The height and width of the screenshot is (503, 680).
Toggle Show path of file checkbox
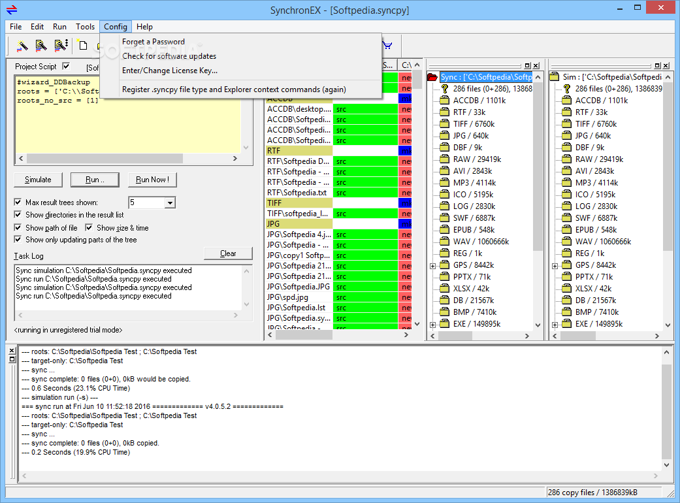tap(18, 227)
